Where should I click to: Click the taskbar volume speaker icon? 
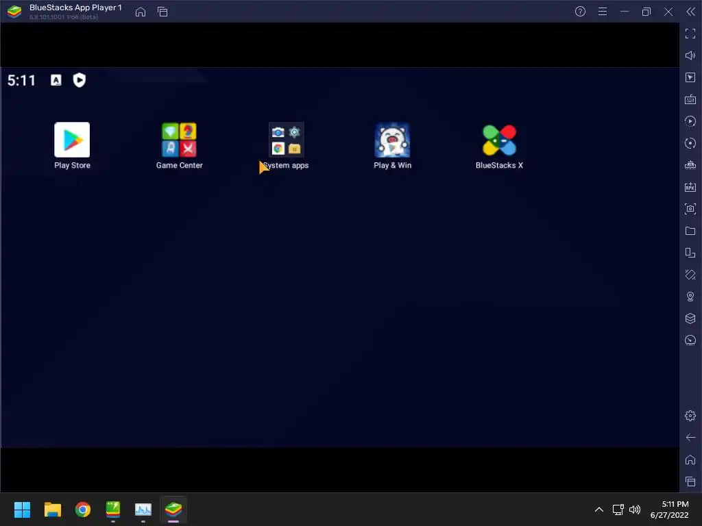pyautogui.click(x=635, y=510)
